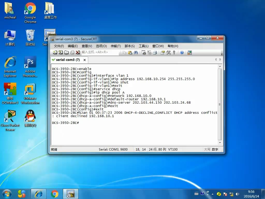Click the blue Help question mark icon
The height and width of the screenshot is (199, 265).
tap(182, 53)
